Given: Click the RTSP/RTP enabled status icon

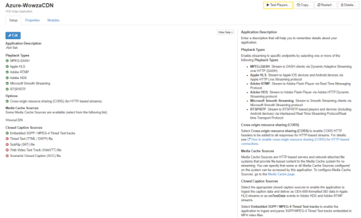Looking at the screenshot, I should click(7, 89).
